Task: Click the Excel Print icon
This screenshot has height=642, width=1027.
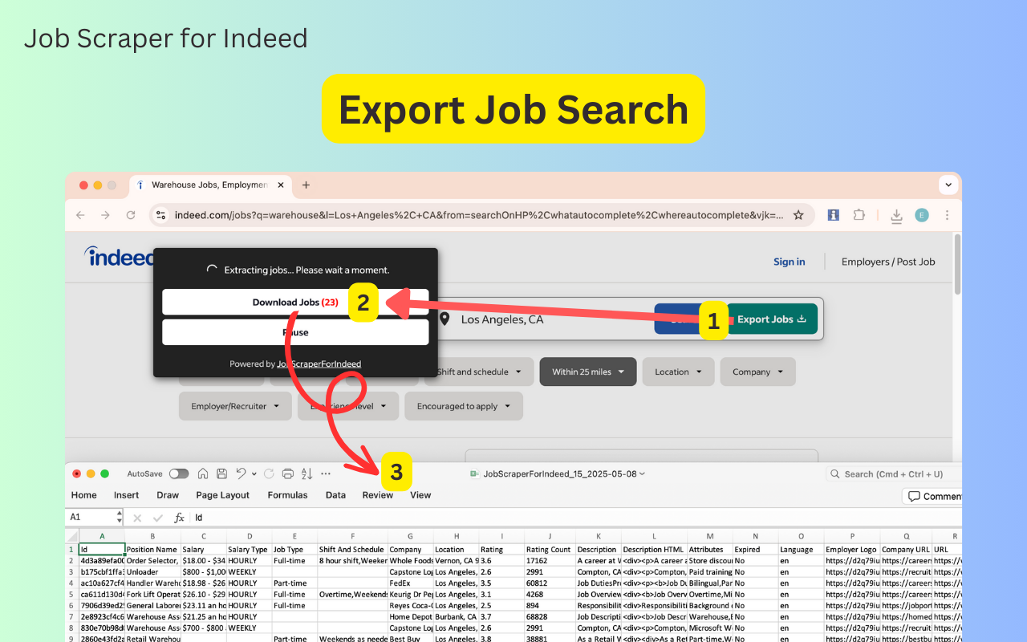Action: point(288,473)
